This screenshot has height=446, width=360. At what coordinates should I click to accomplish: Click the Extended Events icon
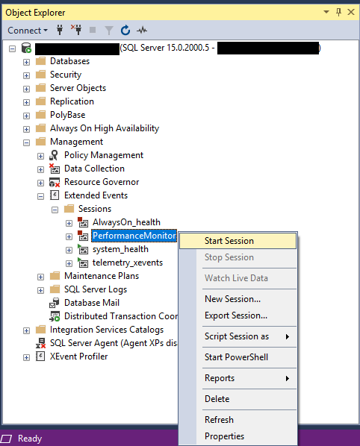tap(55, 195)
